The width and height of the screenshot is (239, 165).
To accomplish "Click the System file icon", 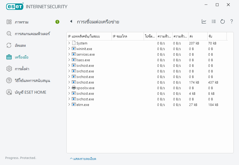I will tap(74, 43).
